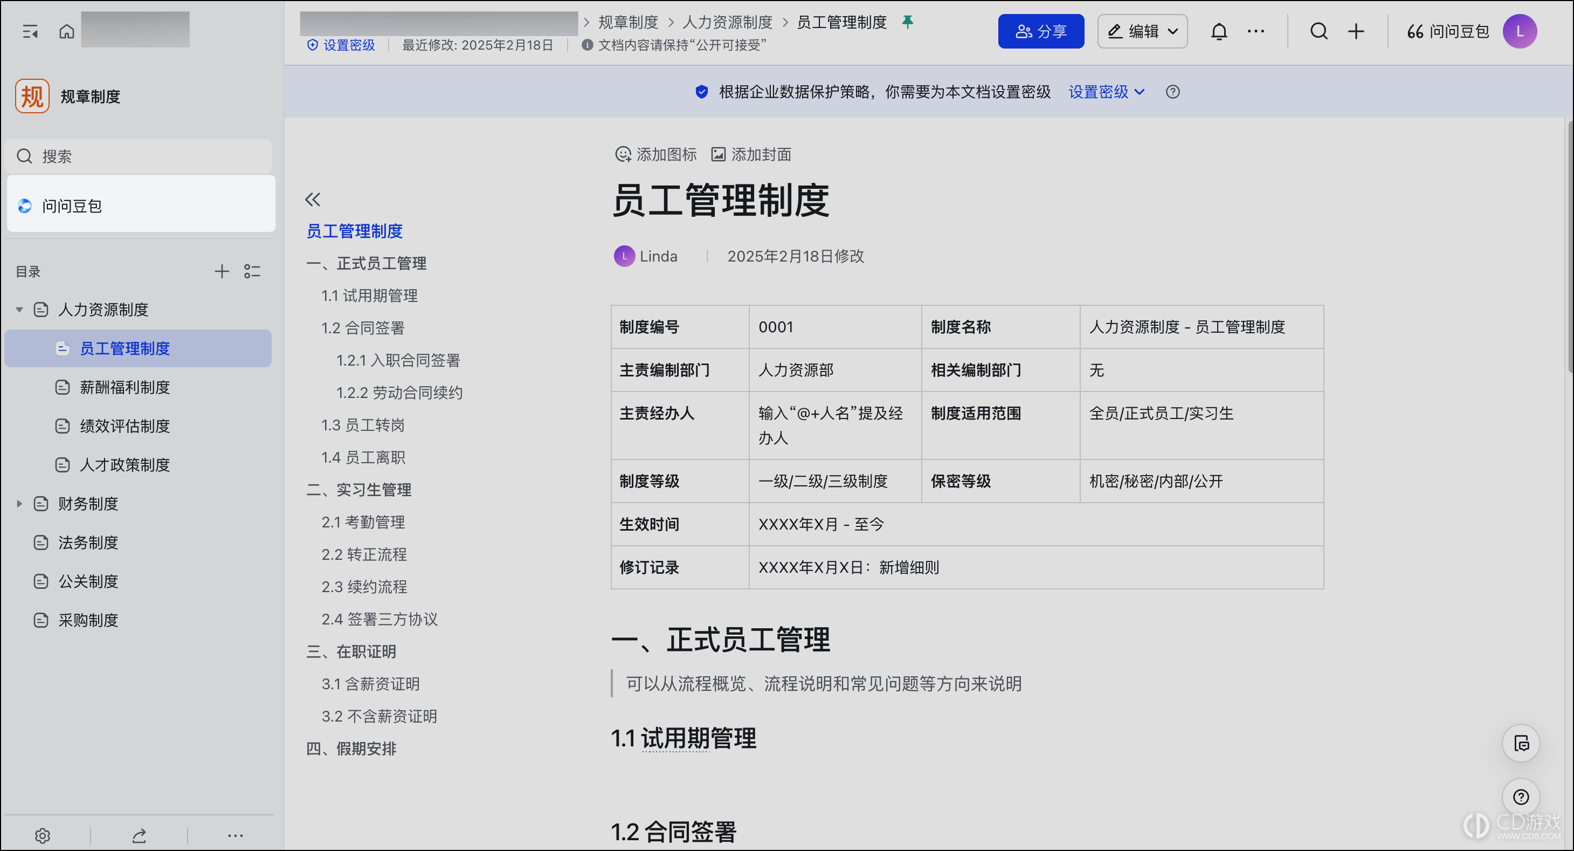This screenshot has width=1574, height=851.
Task: Open 绩效评估制度 in the directory tree
Action: click(137, 426)
